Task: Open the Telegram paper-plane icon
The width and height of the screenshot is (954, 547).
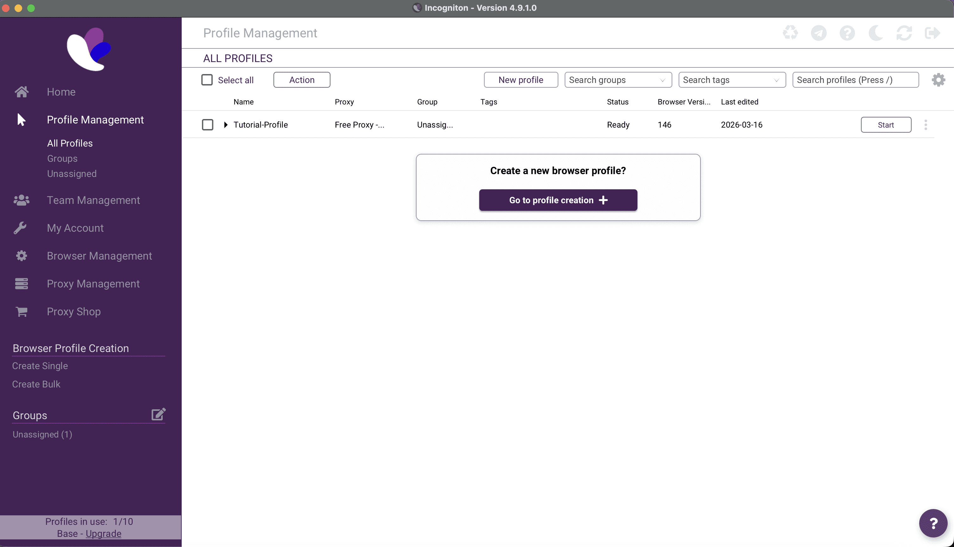Action: pos(819,33)
